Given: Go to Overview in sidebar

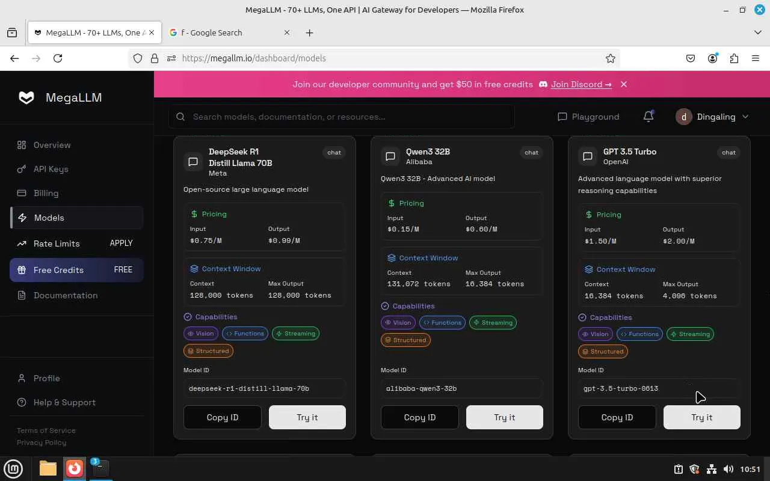Looking at the screenshot, I should click(x=76, y=145).
